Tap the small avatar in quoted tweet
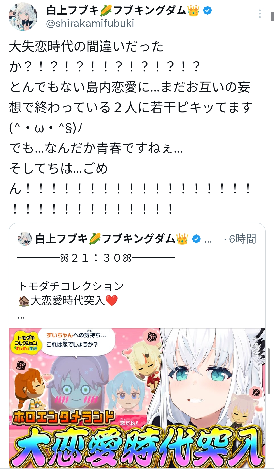274x470 pixels. tap(25, 239)
